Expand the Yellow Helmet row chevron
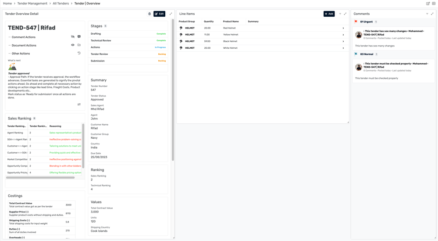 coord(343,35)
